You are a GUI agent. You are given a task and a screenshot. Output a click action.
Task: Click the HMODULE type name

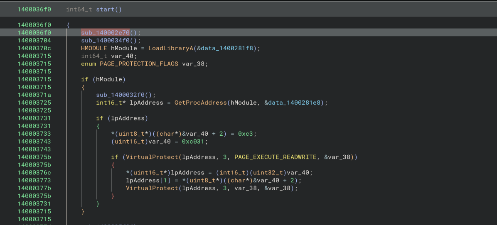click(x=94, y=49)
